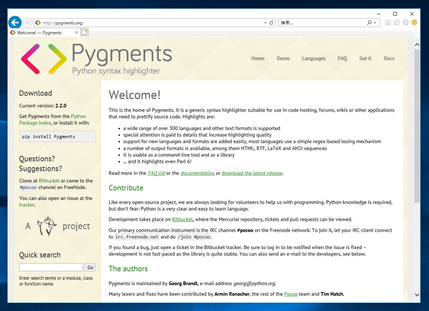Open the FAQ navigation item
This screenshot has width=429, height=311.
pyautogui.click(x=343, y=58)
